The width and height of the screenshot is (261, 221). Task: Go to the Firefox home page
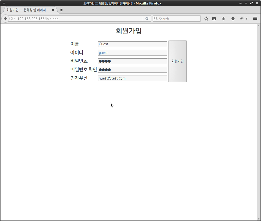click(x=233, y=19)
